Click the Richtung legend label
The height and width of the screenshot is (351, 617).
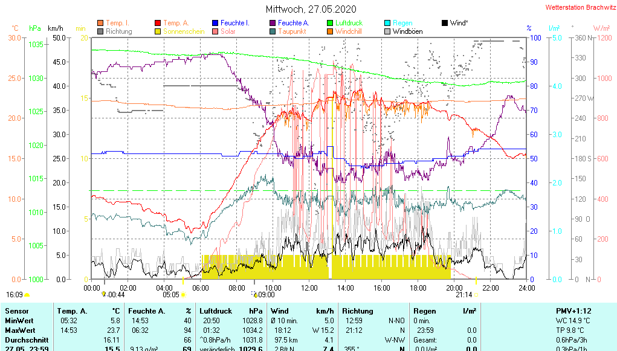point(119,31)
